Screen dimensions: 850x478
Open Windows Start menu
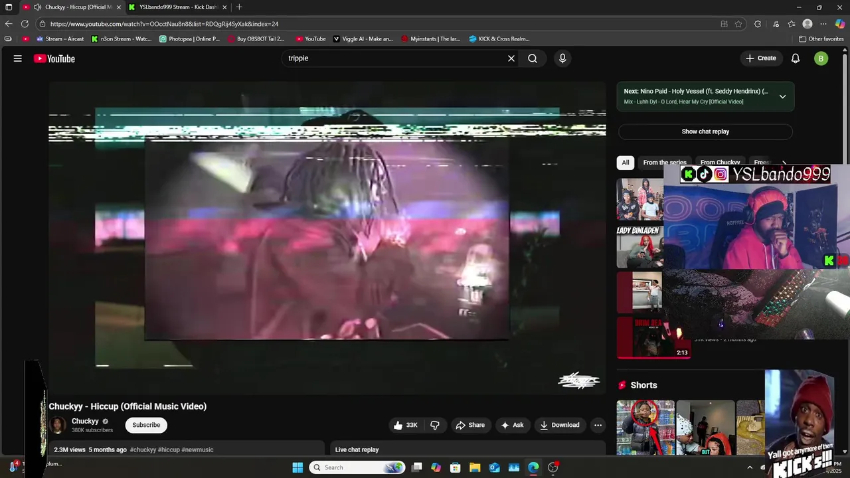tap(297, 467)
